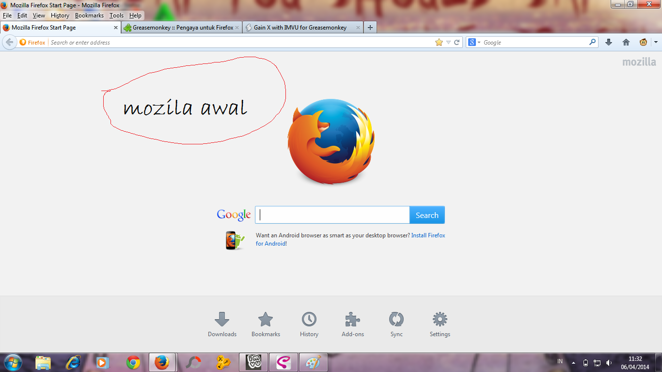
Task: Open the address bar history dropdown arrow
Action: click(x=448, y=43)
